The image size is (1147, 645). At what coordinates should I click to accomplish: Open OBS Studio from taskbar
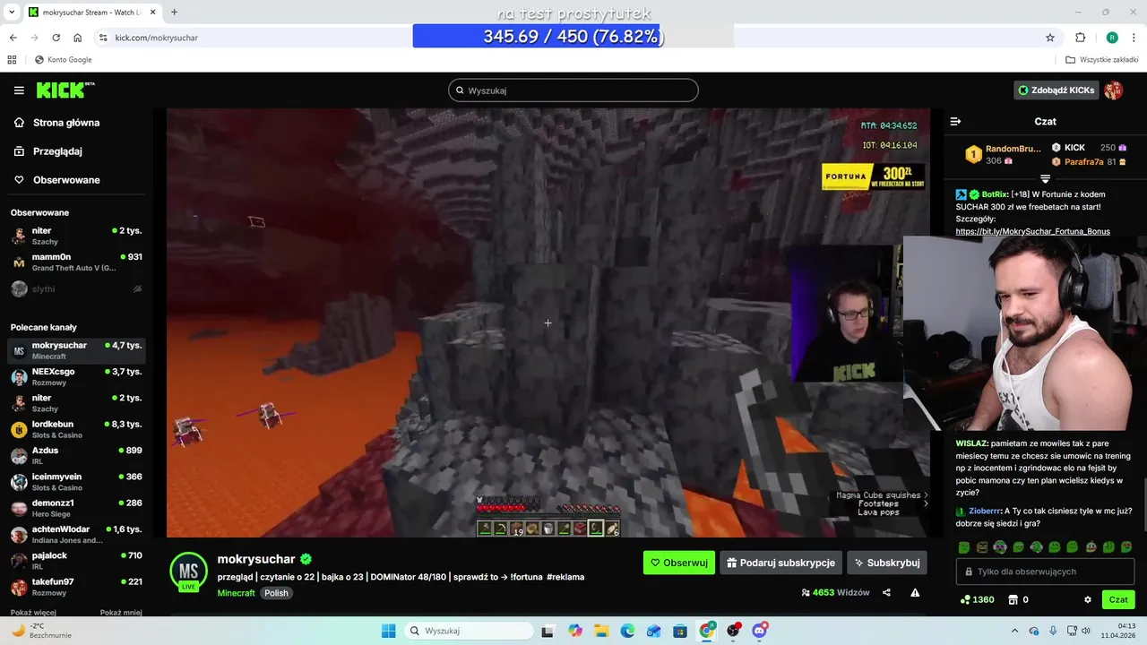click(734, 631)
